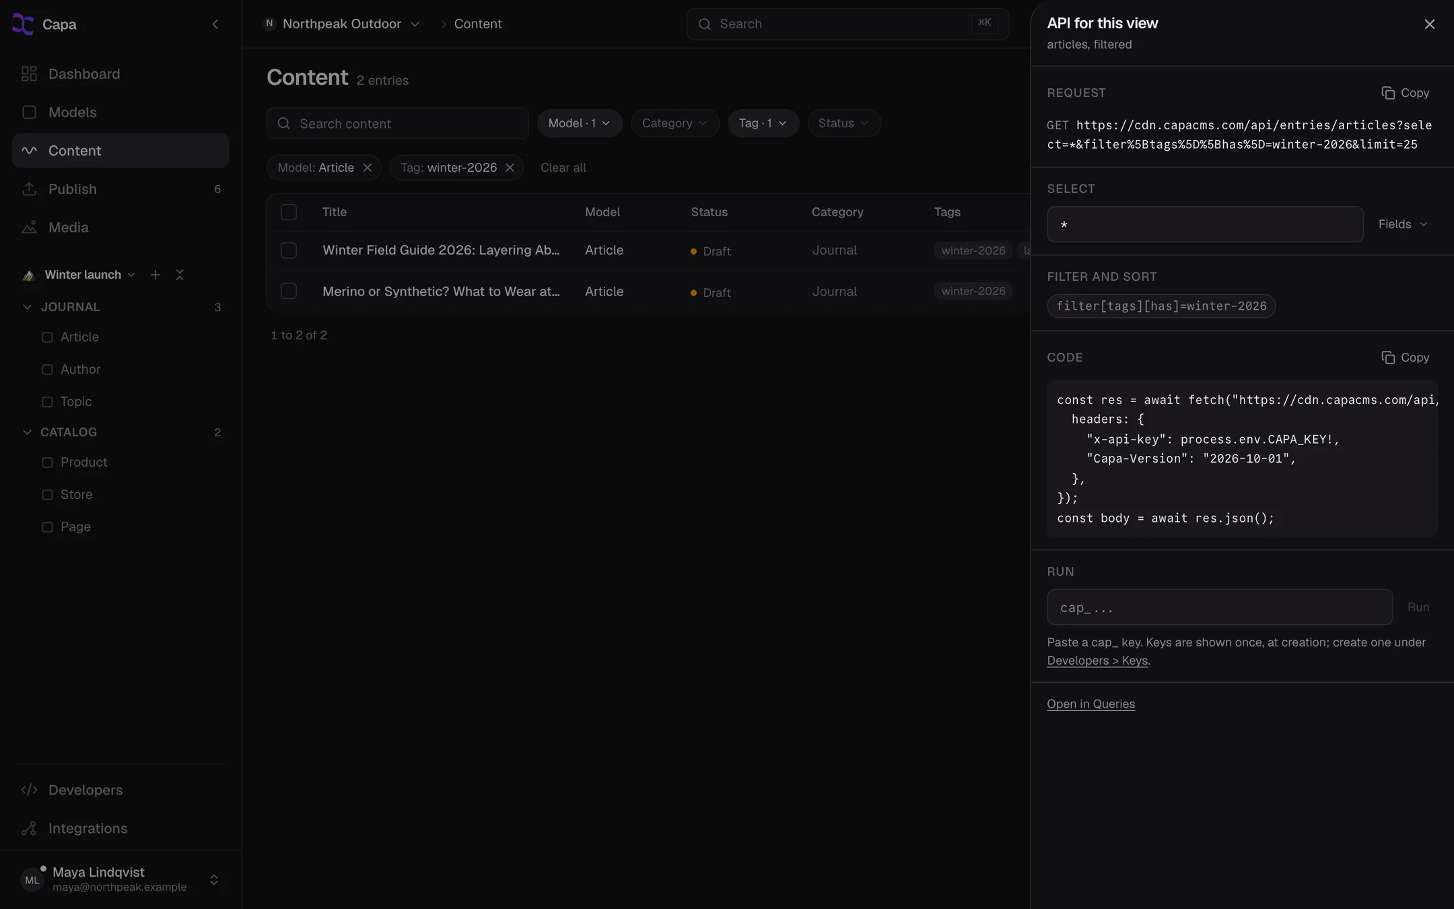Click the Capa logo icon
The width and height of the screenshot is (1454, 909).
(x=23, y=24)
